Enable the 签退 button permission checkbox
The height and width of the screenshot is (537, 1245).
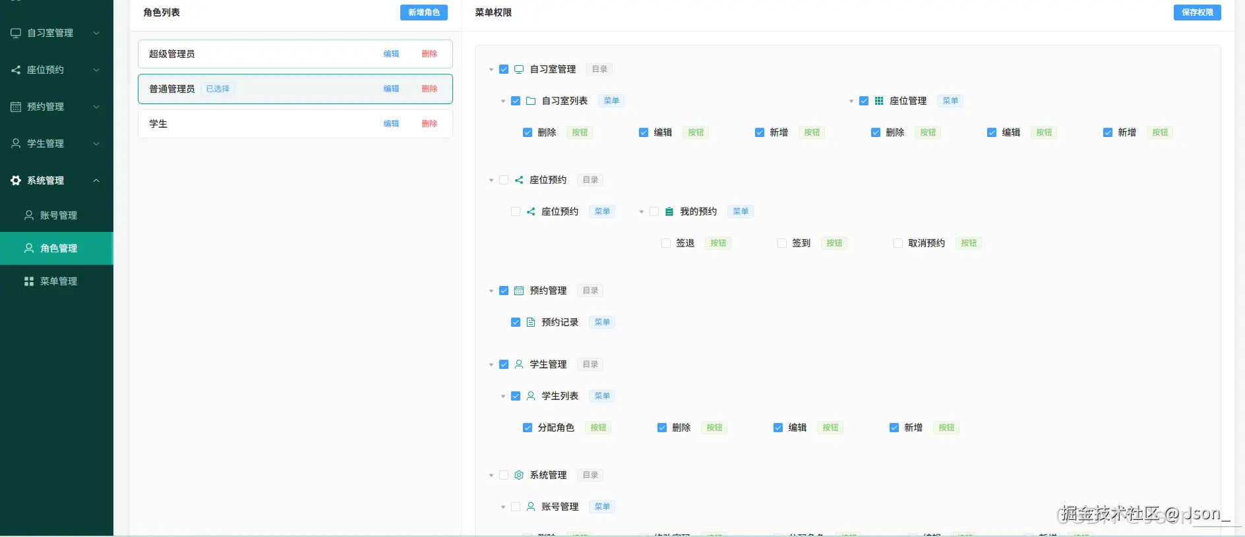[666, 243]
